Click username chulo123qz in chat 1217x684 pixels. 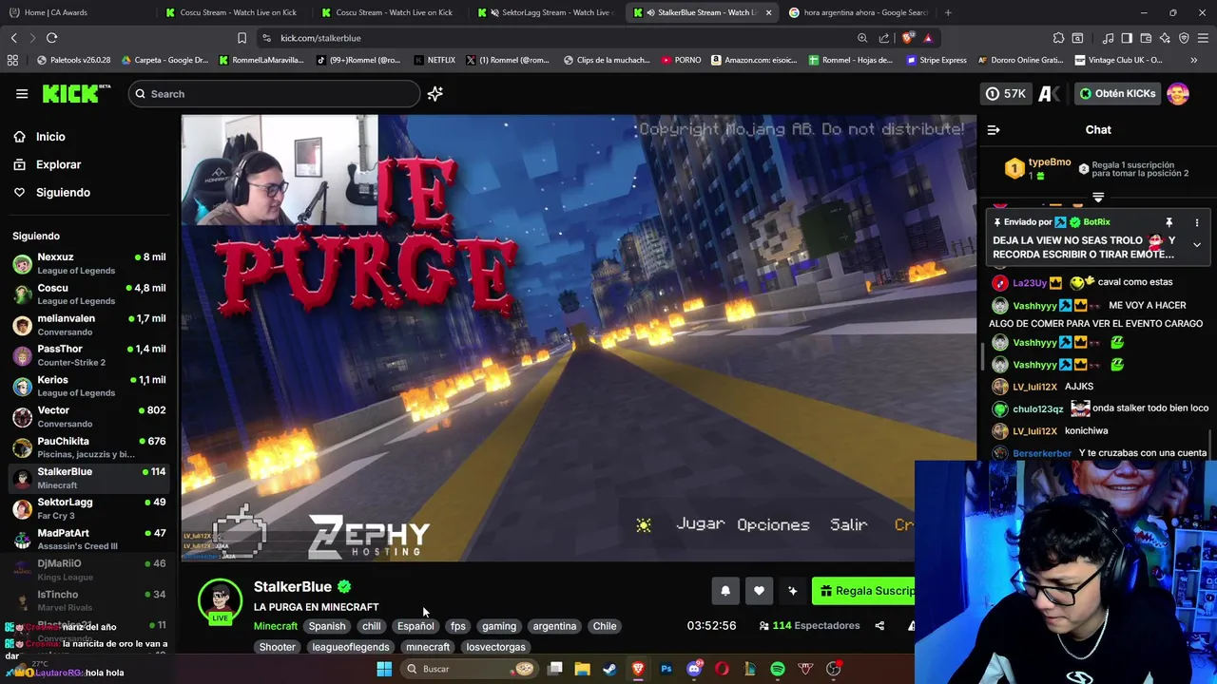coord(1038,408)
